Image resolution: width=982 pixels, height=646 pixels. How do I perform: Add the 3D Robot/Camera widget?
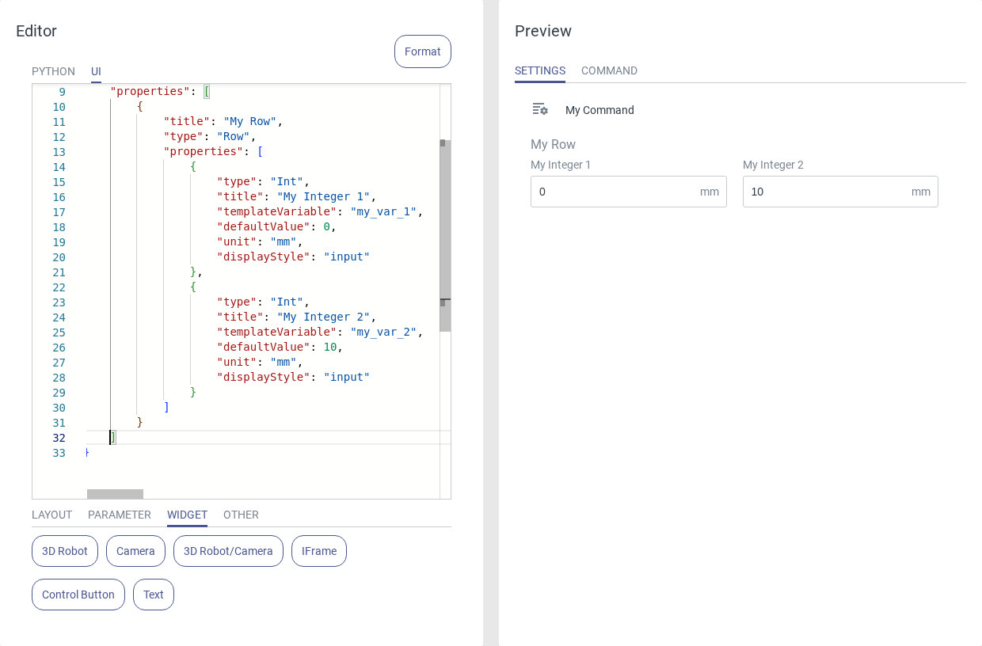click(228, 551)
